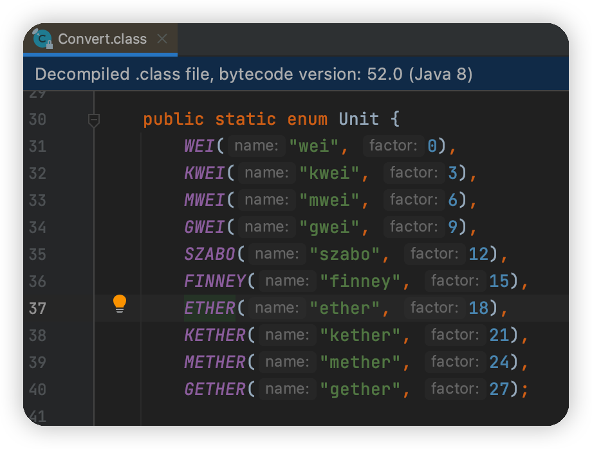The width and height of the screenshot is (592, 449).
Task: Click the METHER enum constant
Action: point(215,362)
